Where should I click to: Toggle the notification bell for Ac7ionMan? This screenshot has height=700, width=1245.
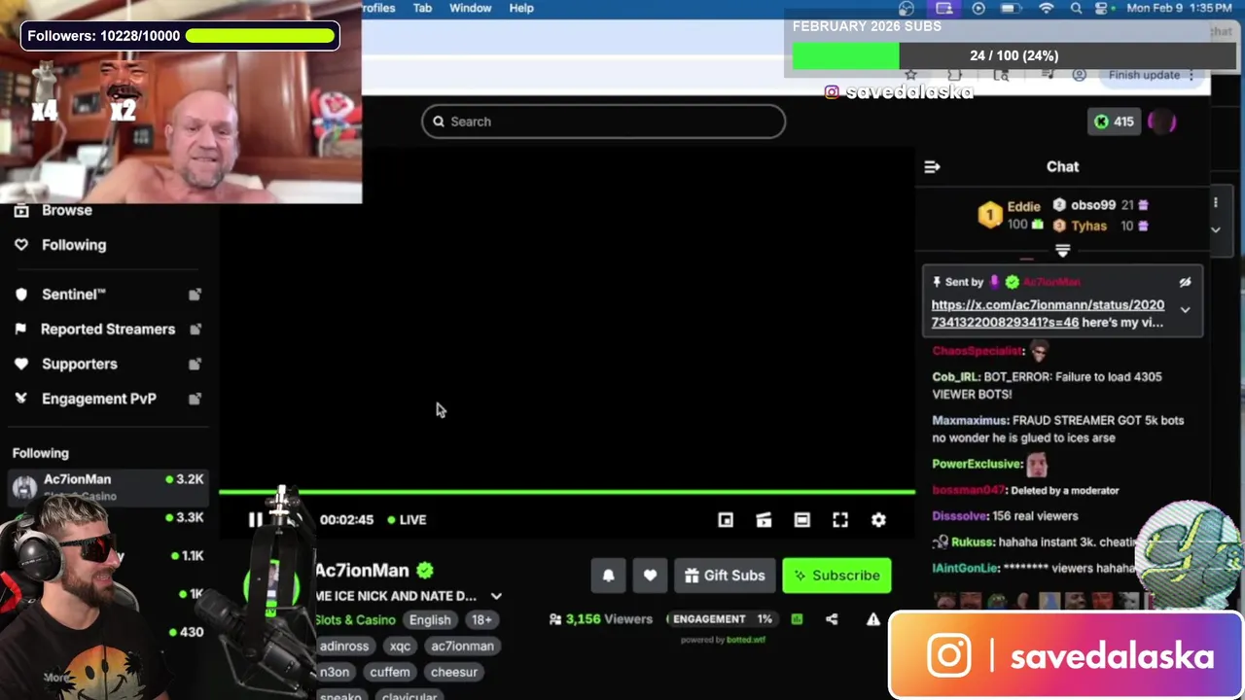(x=609, y=576)
